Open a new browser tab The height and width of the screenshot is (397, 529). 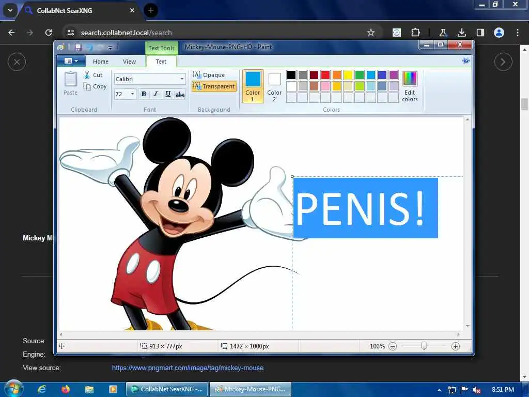[x=151, y=10]
